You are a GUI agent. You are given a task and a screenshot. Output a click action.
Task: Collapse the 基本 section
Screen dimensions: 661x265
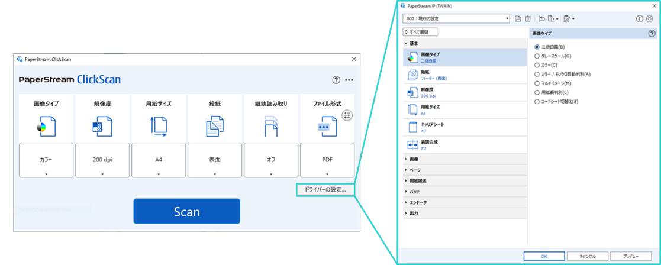(x=465, y=43)
